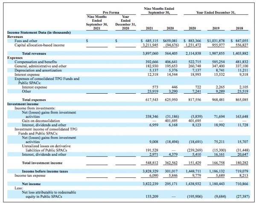Click total revenues value 3,897,060
The image size is (256, 203).
[x=150, y=54]
